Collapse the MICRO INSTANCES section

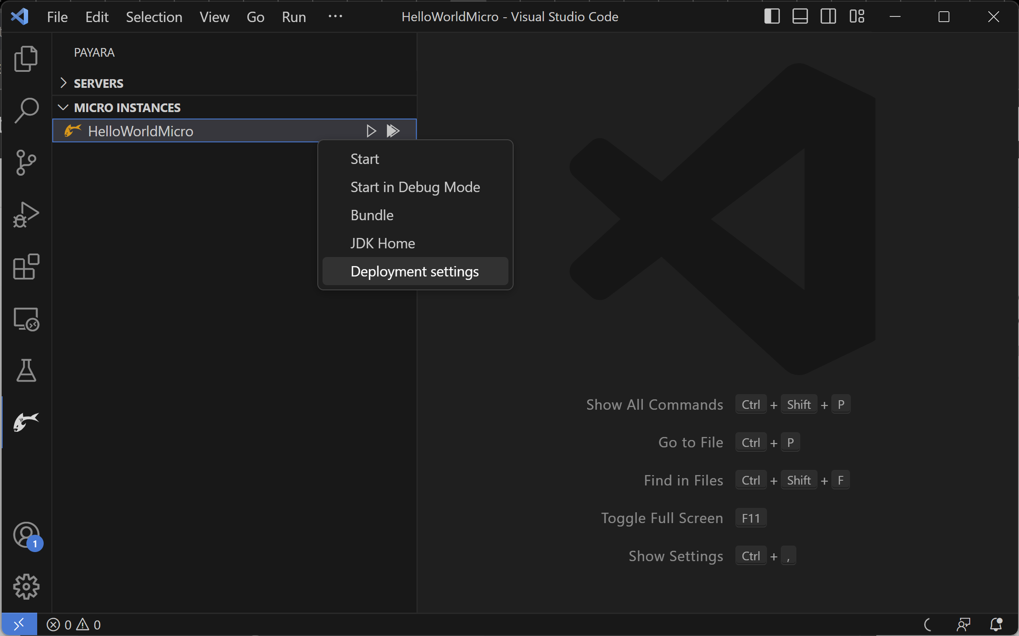click(64, 107)
